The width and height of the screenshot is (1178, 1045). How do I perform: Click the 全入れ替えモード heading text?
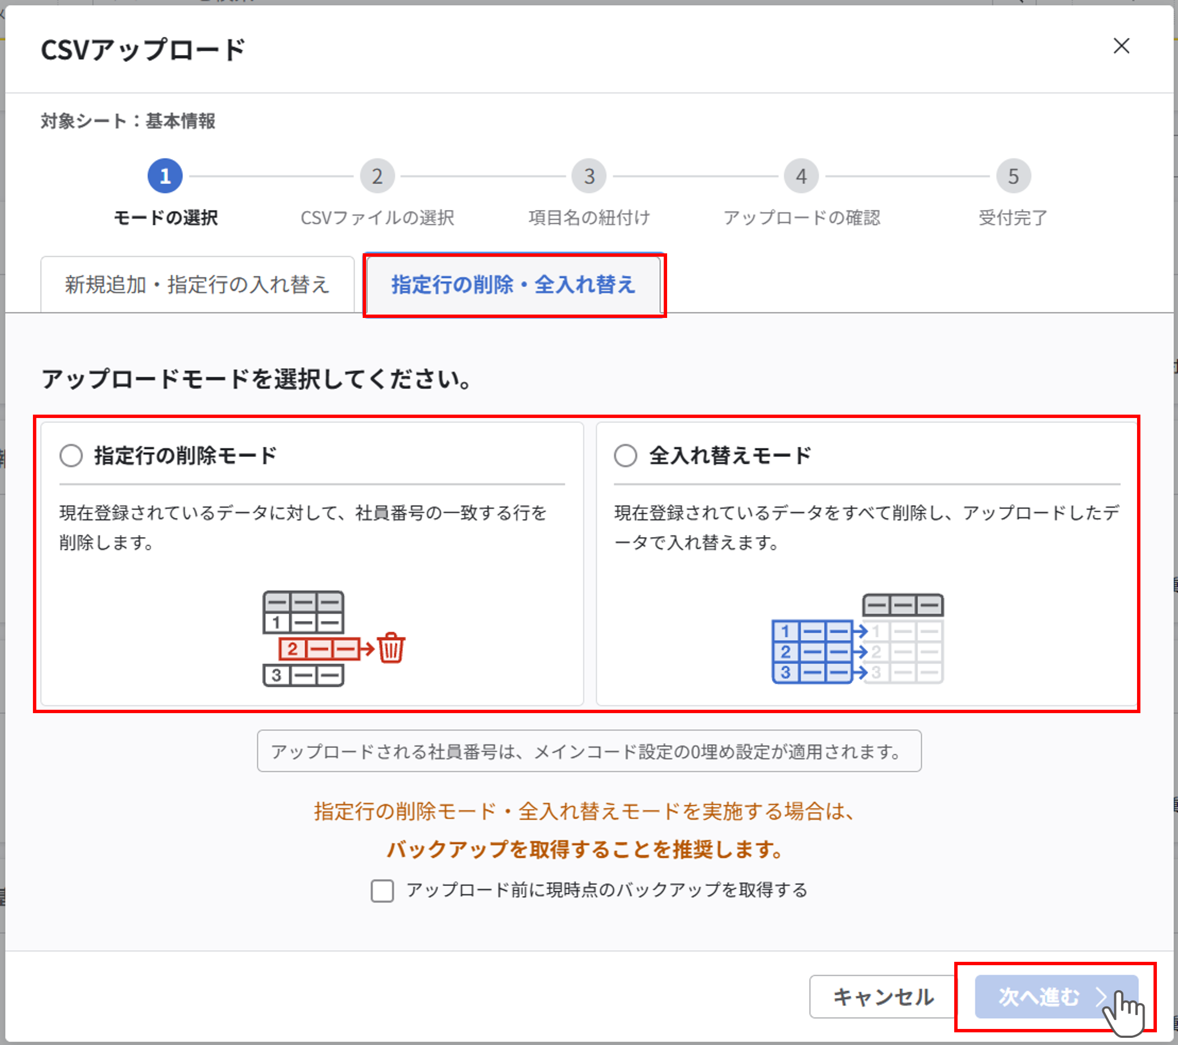coord(730,455)
